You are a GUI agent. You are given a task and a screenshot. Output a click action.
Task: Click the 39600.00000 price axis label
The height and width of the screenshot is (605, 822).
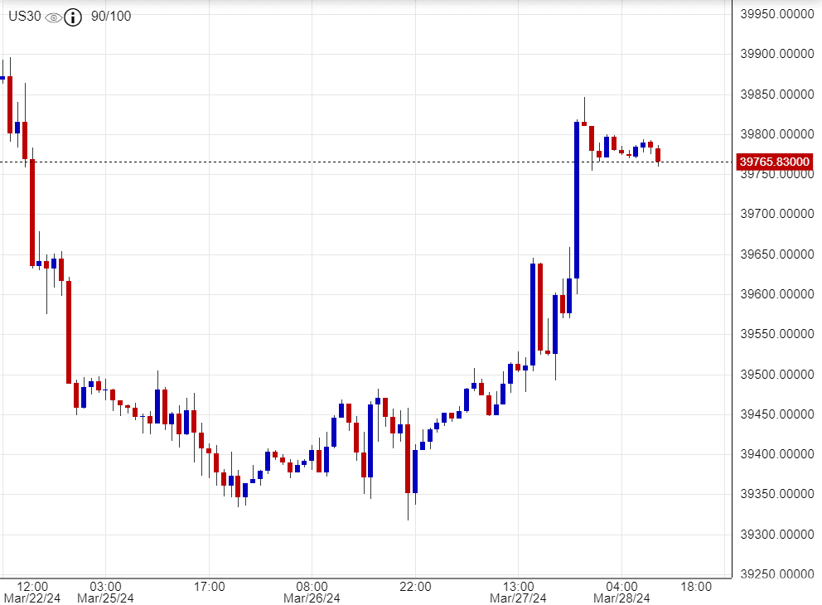776,294
